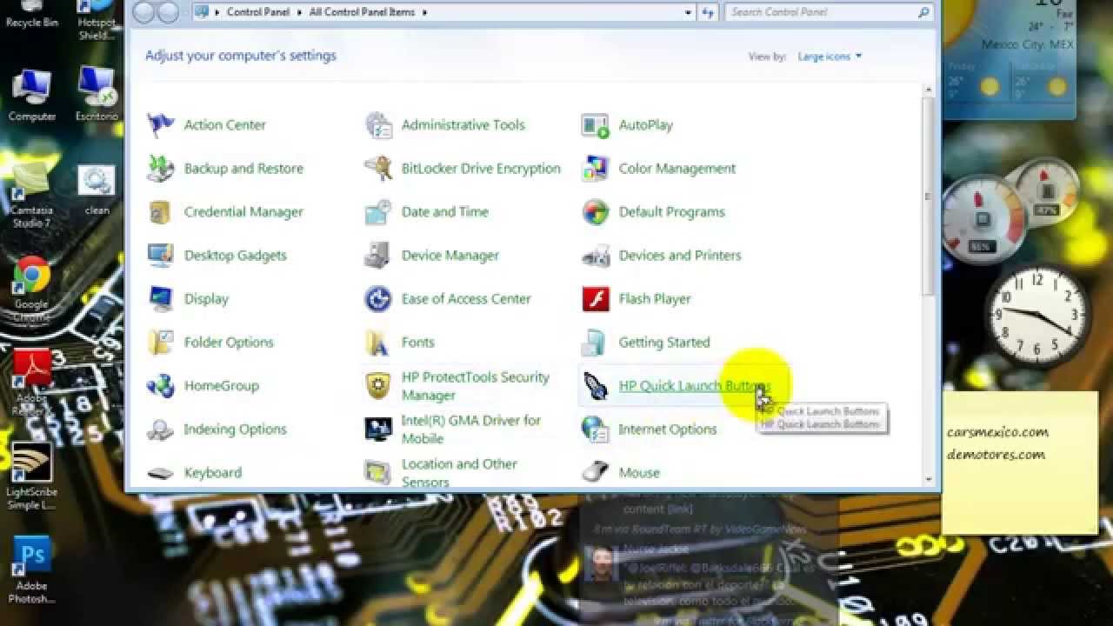The image size is (1113, 626).
Task: Open Devices and Printers icon
Action: coord(596,256)
